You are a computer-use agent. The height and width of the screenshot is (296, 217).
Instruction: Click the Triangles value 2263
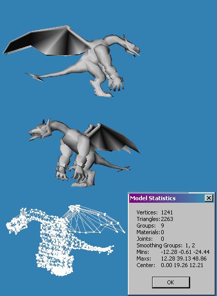(167, 219)
